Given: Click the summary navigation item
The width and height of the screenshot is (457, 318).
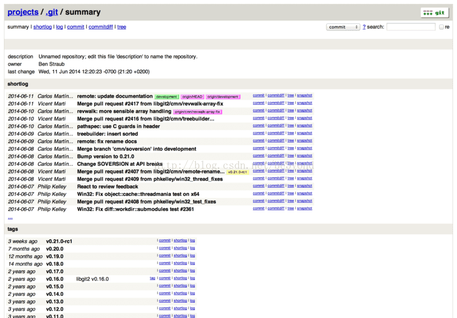Looking at the screenshot, I should click(x=18, y=27).
